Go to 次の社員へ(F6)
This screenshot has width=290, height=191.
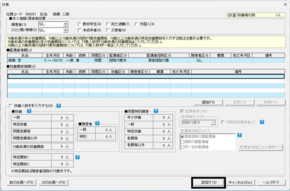pyautogui.click(x=54, y=182)
